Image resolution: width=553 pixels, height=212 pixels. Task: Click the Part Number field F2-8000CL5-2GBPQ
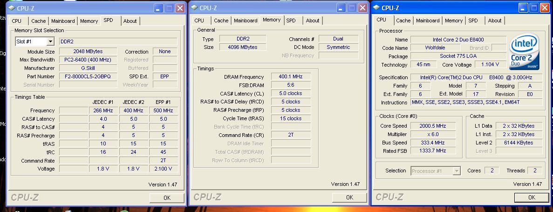(88, 76)
